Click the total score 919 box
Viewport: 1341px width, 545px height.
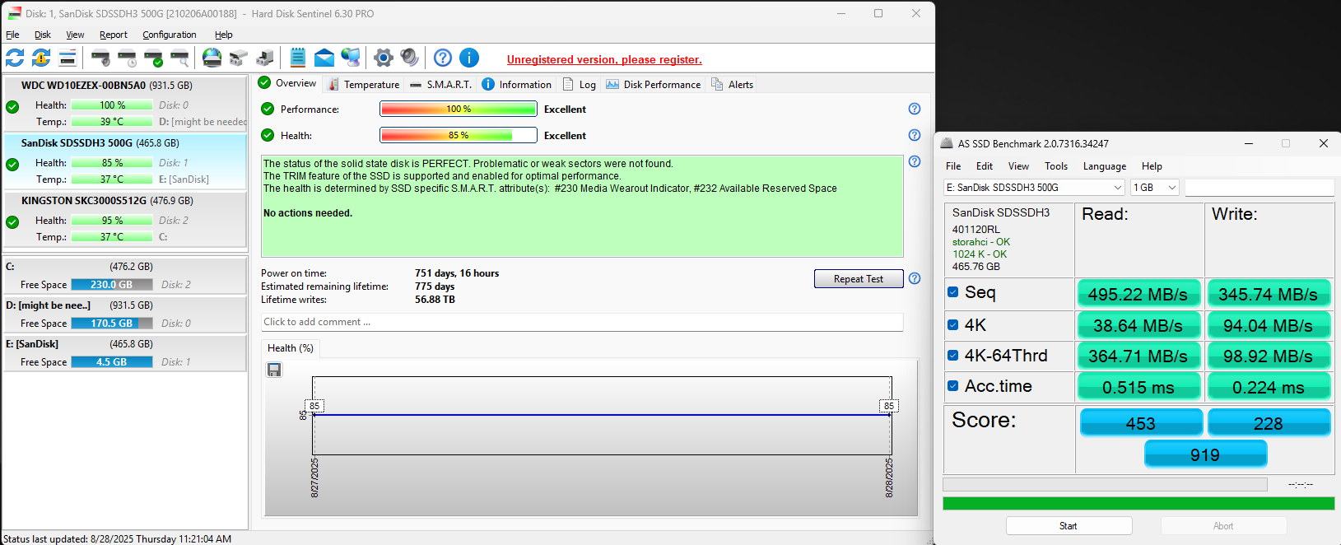[x=1205, y=454]
